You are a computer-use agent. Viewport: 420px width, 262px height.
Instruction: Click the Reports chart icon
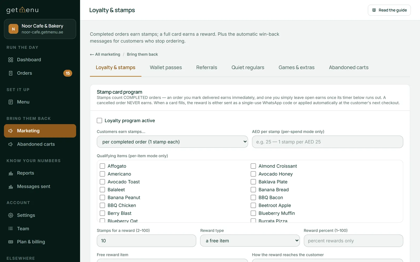coord(10,173)
